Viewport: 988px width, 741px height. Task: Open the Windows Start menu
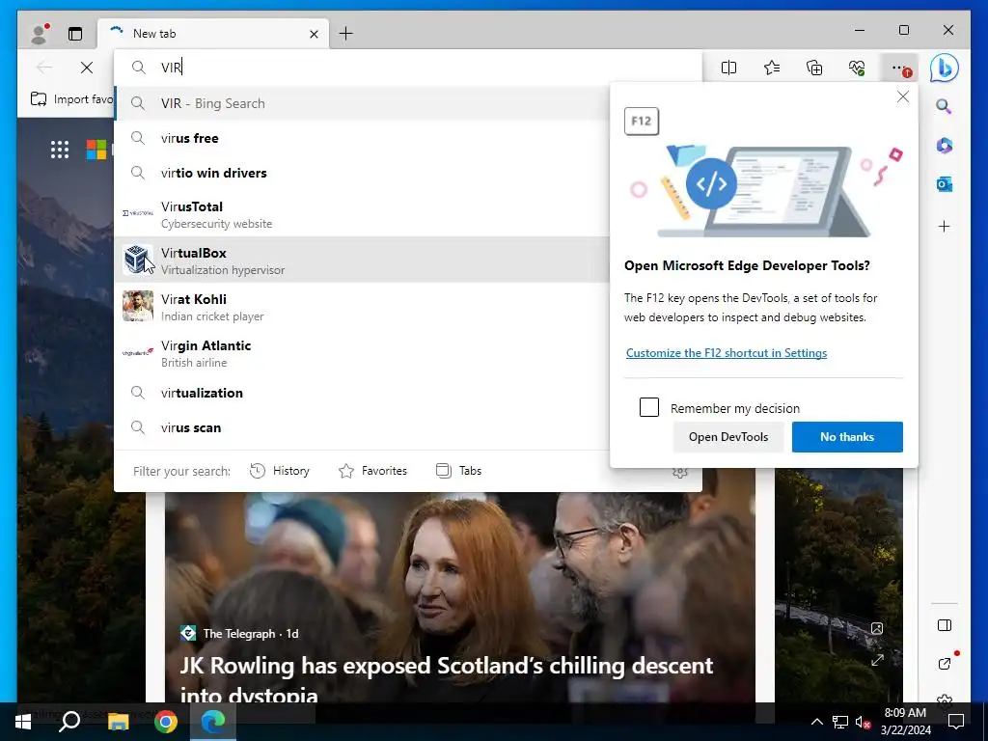[x=23, y=722]
